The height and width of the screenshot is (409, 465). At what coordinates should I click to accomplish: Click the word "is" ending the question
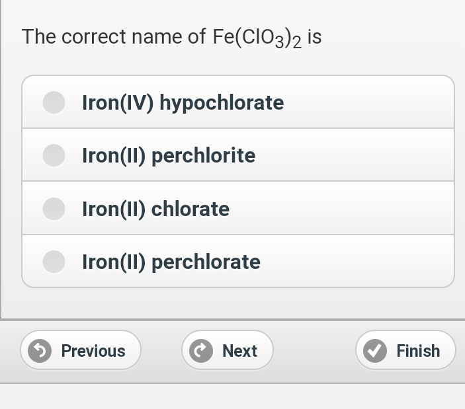pyautogui.click(x=315, y=37)
